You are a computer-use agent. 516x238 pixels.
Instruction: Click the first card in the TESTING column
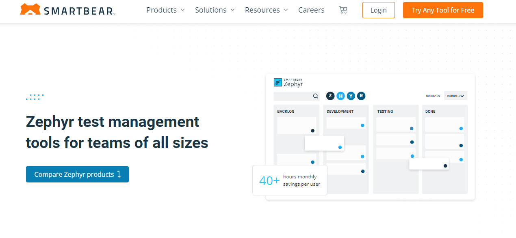coord(396,124)
